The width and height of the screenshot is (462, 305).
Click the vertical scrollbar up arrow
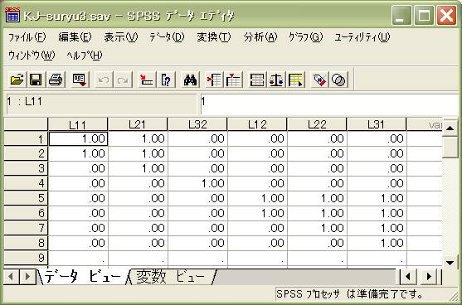[450, 128]
